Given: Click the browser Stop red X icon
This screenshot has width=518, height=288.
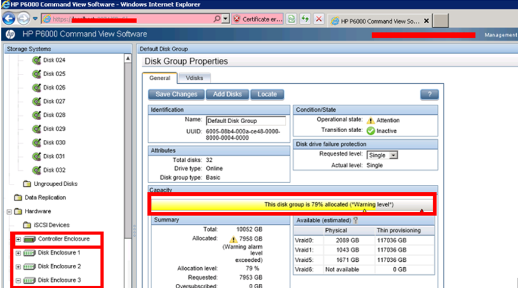Looking at the screenshot, I should (x=319, y=19).
